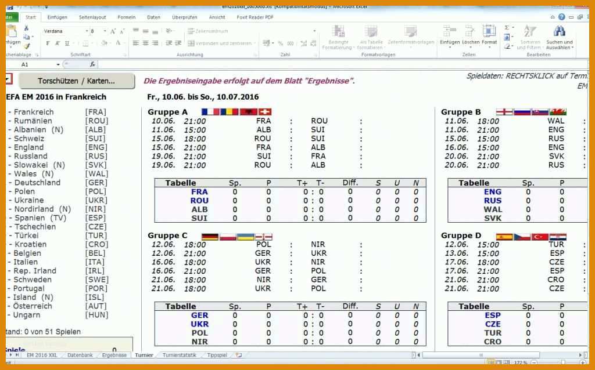Click the bottom vertical align icon
This screenshot has height=370, width=595.
point(155,31)
